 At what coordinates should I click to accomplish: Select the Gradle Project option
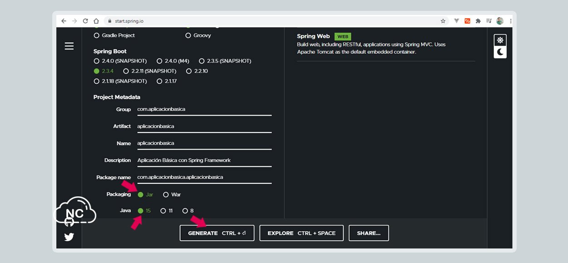(114, 35)
